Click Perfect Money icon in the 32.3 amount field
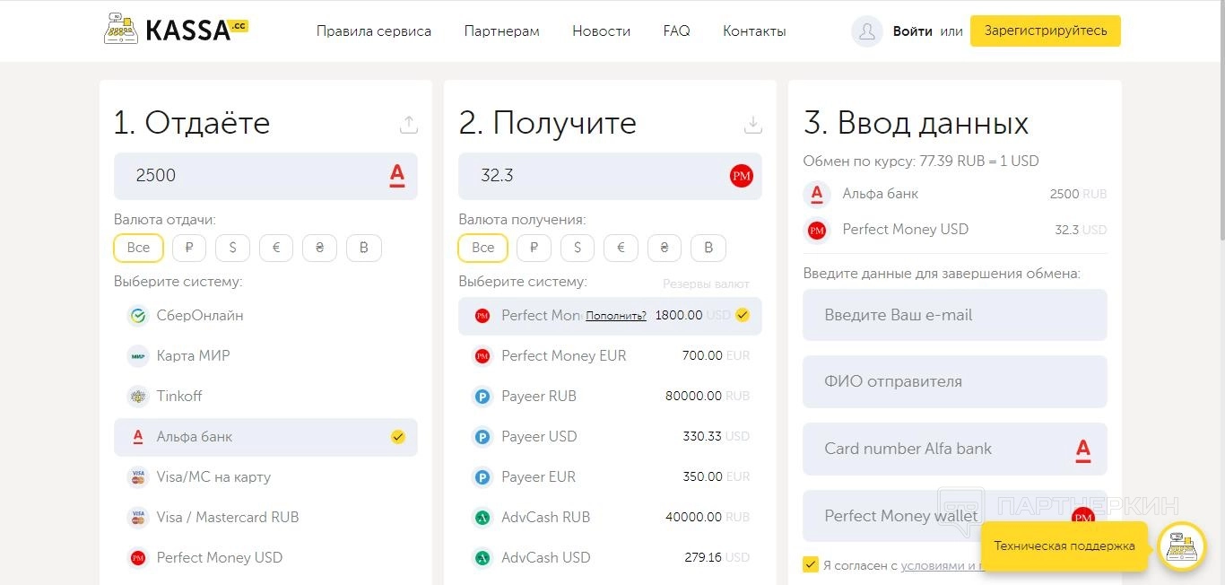This screenshot has height=585, width=1225. pos(742,176)
